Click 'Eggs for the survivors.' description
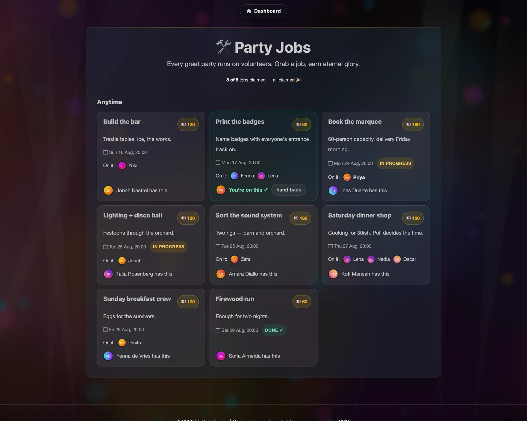Viewport: 527px width, 421px height. 129,316
